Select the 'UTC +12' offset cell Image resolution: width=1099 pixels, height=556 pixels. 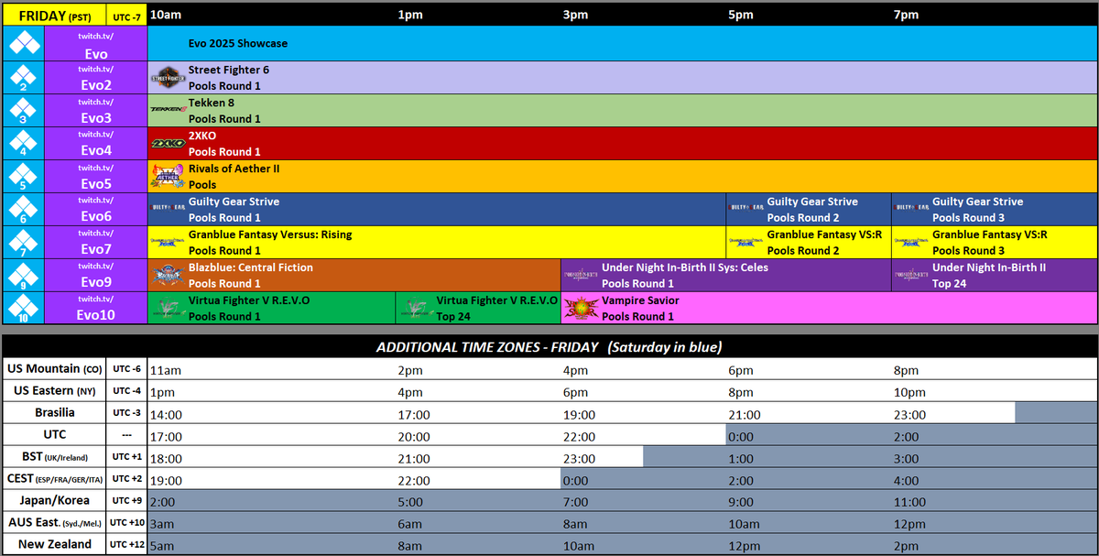pyautogui.click(x=127, y=544)
